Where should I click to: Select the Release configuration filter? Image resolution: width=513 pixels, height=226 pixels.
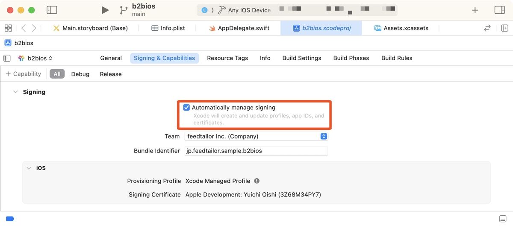click(111, 74)
